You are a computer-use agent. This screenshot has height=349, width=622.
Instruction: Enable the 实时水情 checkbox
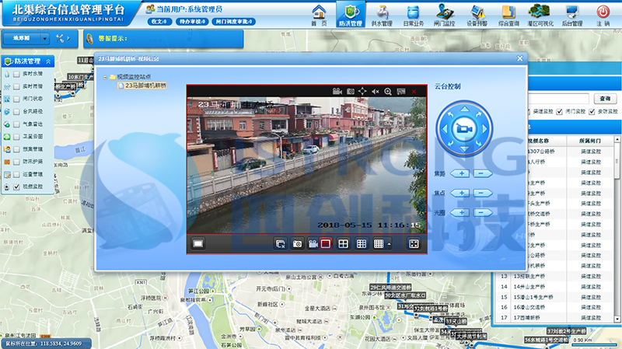pyautogui.click(x=17, y=74)
